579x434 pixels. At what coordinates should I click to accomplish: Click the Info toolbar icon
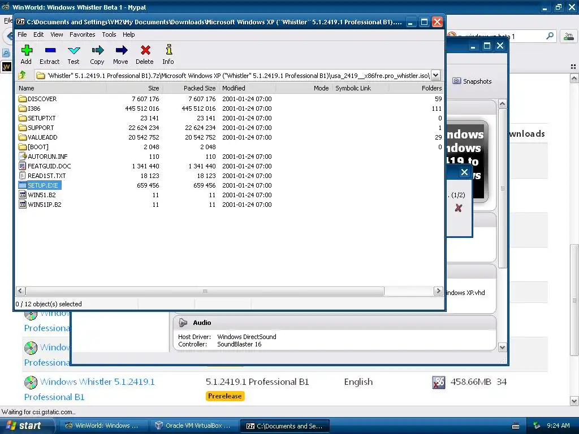(x=168, y=50)
